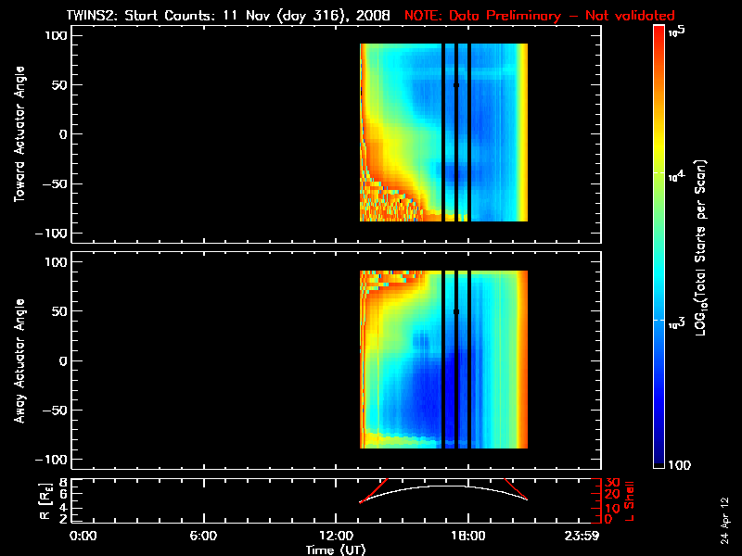742x556 pixels.
Task: Select the 10^5 colorbar tick label
Action: click(677, 32)
